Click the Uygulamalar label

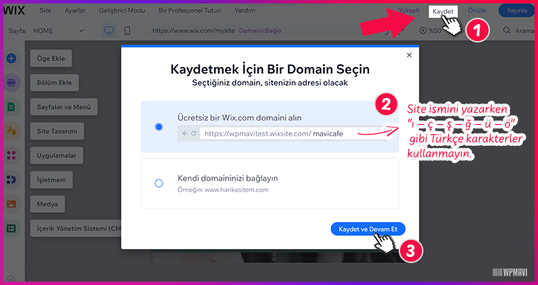[x=56, y=156]
